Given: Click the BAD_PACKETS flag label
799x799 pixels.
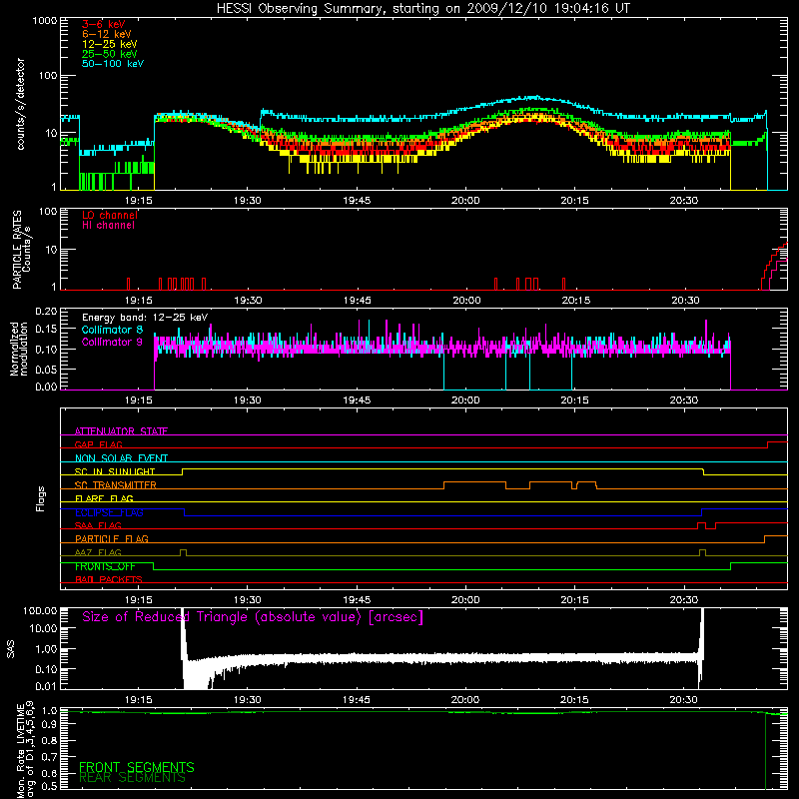Looking at the screenshot, I should (x=109, y=579).
